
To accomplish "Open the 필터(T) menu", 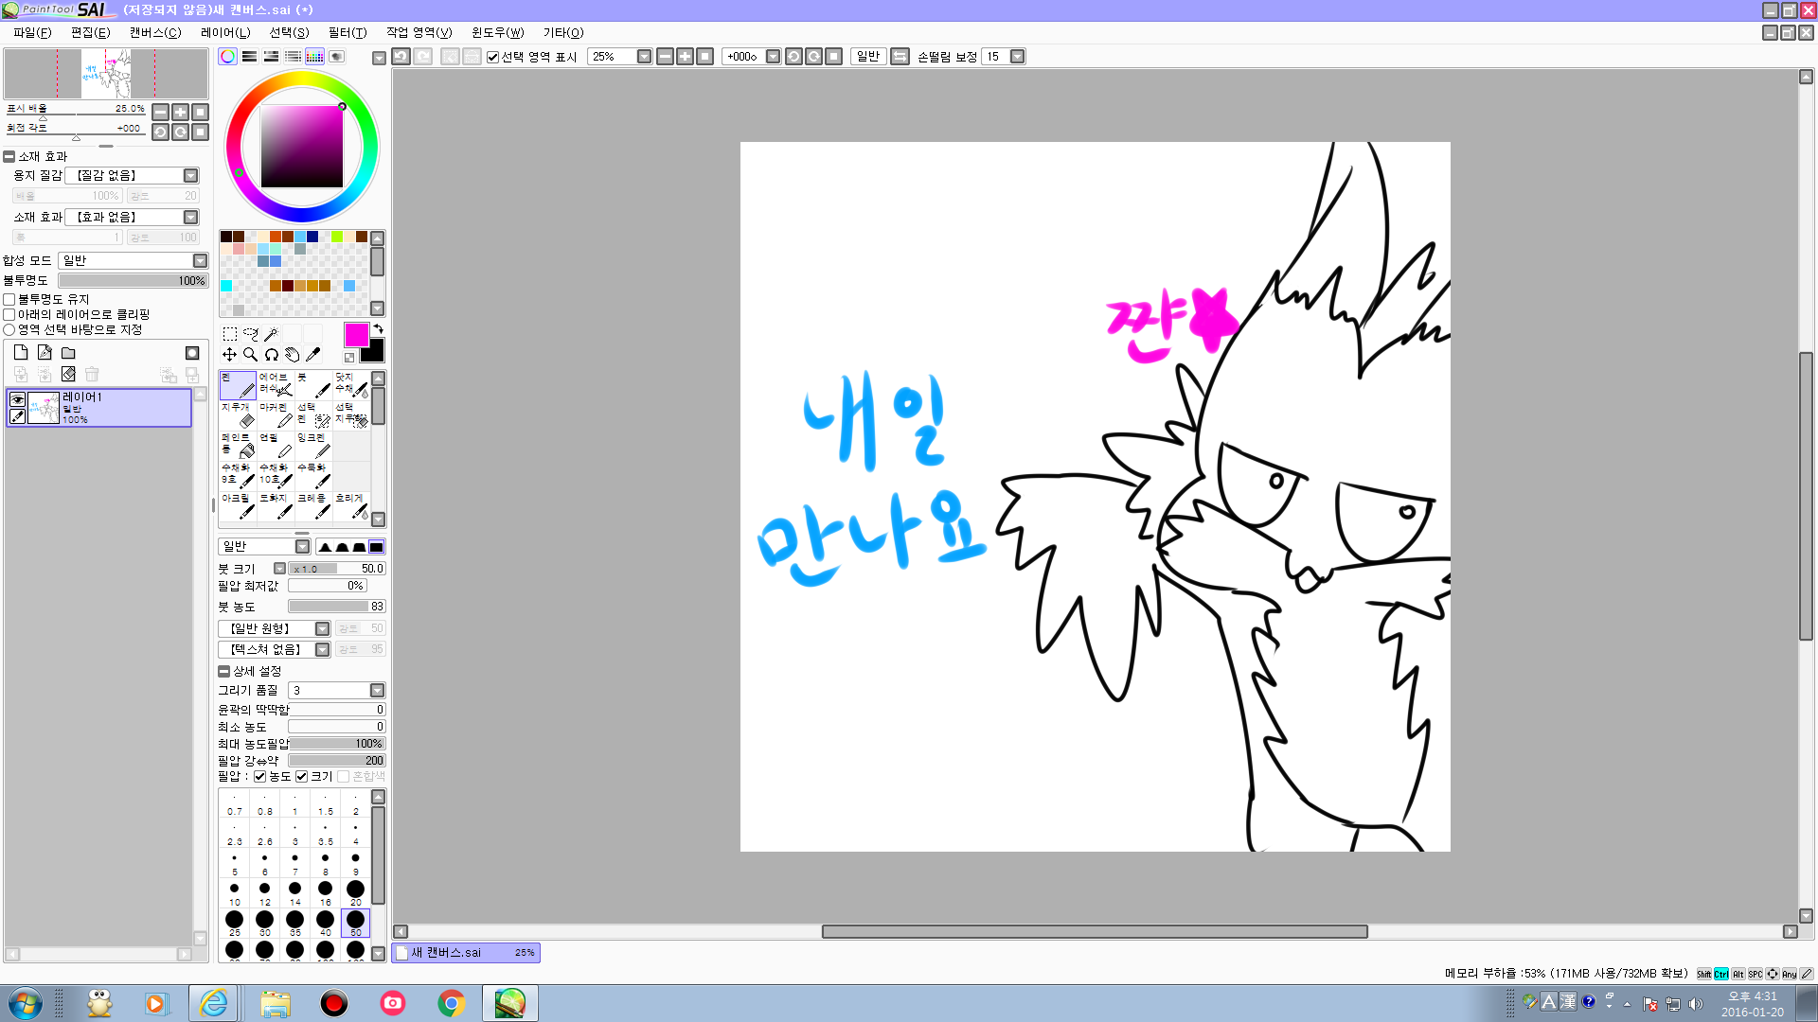I will coord(347,32).
